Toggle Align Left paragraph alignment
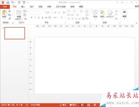 point(69,19)
